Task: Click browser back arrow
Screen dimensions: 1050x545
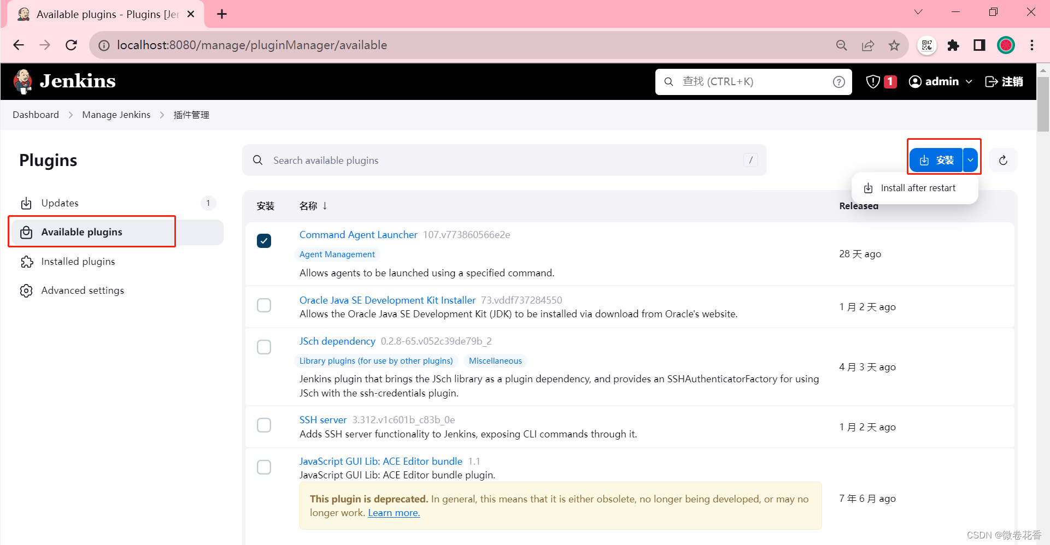Action: point(19,45)
